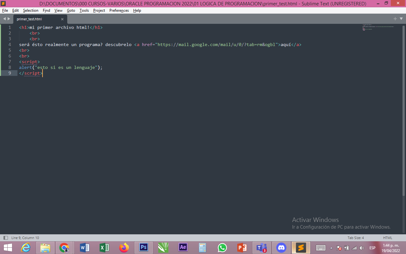Click the word 'aquí' in the code
This screenshot has height=254, width=406.
point(286,44)
